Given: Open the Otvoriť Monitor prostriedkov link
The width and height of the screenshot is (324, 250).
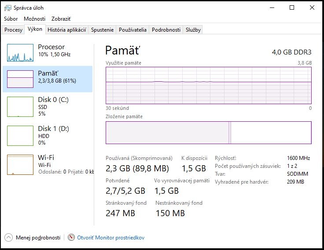Looking at the screenshot, I should click(x=110, y=238).
